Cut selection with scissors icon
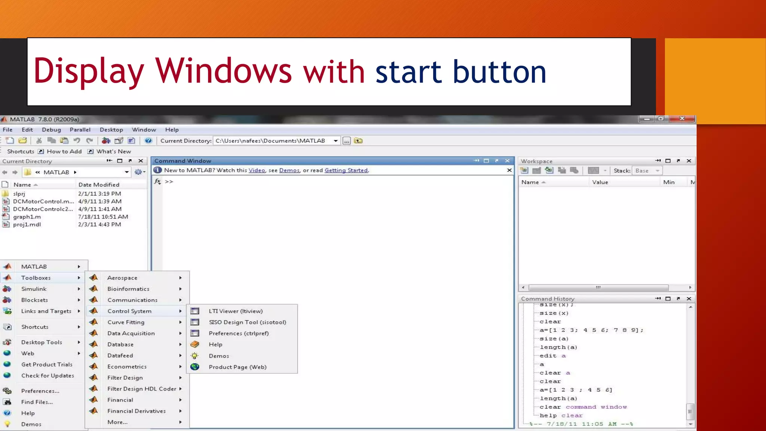Image resolution: width=766 pixels, height=431 pixels. point(39,141)
